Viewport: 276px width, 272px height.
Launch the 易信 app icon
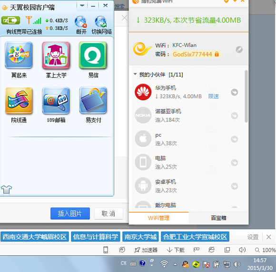tap(93, 55)
